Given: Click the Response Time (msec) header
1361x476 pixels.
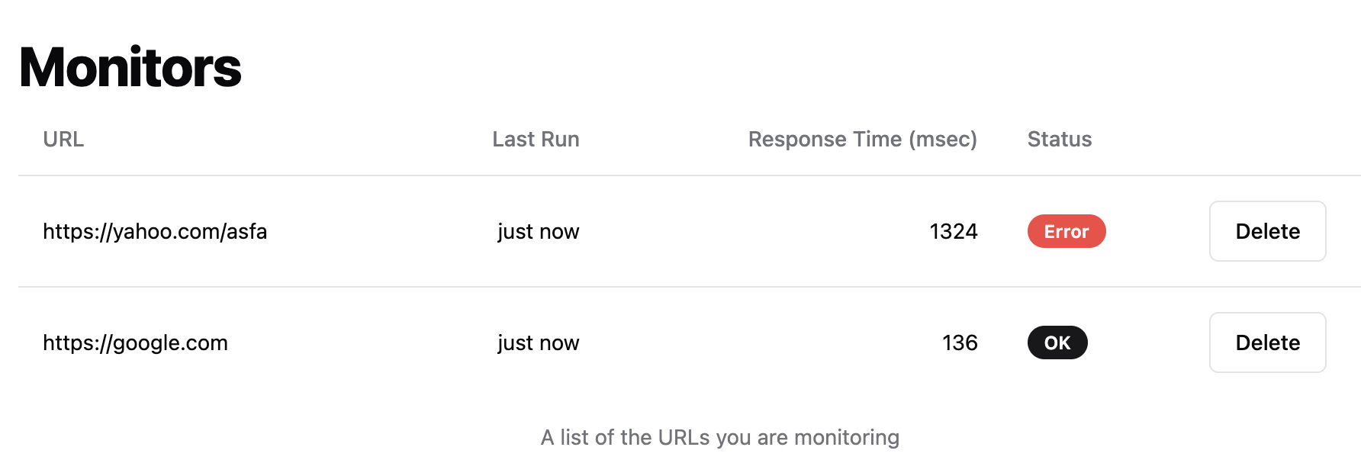Looking at the screenshot, I should 863,139.
